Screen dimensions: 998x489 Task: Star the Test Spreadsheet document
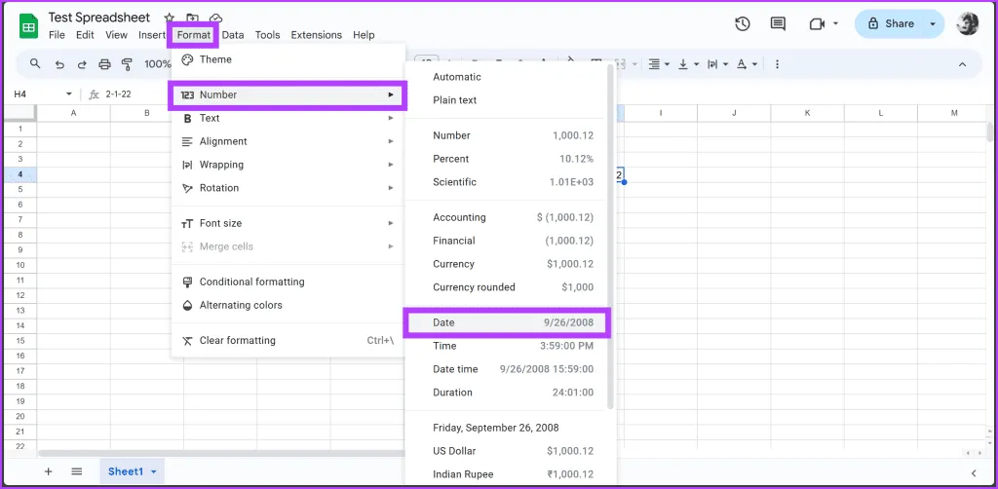point(170,19)
